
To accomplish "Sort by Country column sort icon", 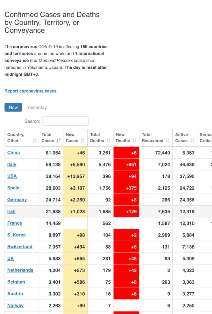I will (34, 140).
